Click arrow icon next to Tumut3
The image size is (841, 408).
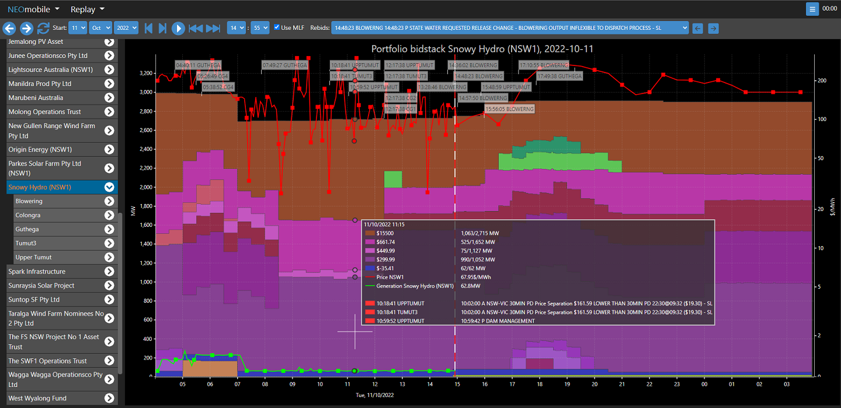(x=109, y=243)
